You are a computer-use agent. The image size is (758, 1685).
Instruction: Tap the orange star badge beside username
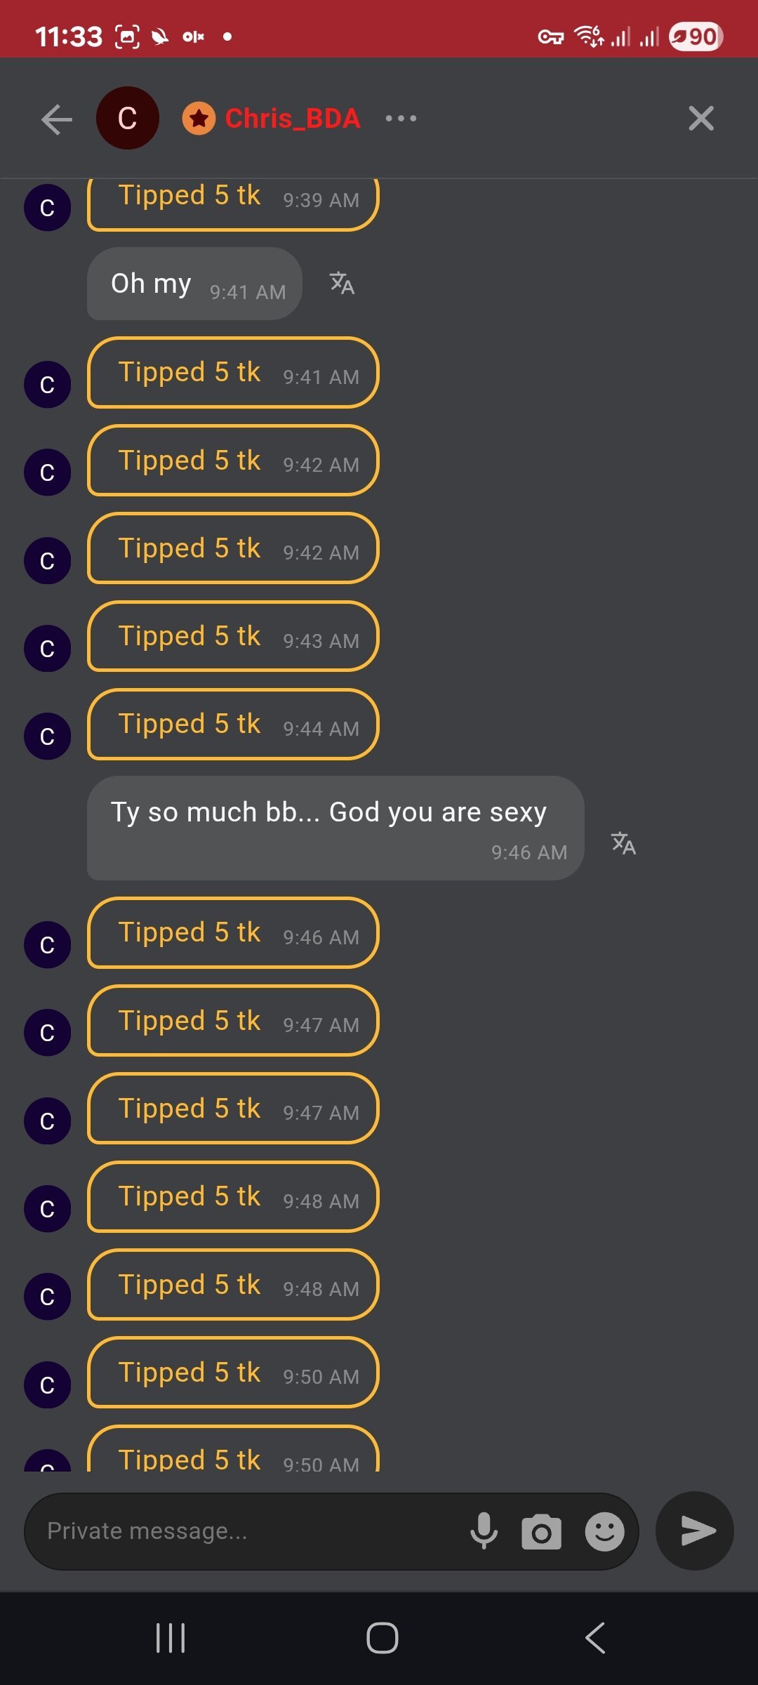[199, 119]
